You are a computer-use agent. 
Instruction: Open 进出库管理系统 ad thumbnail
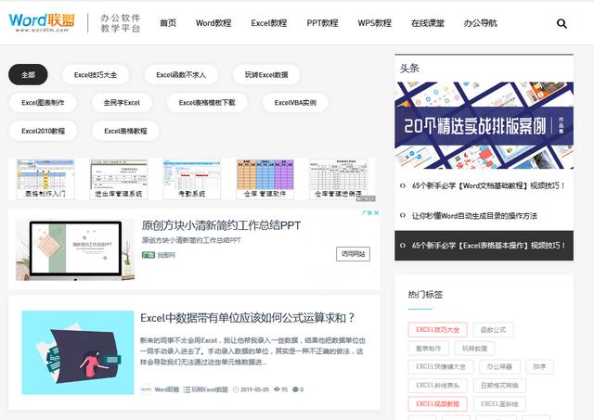coord(119,179)
